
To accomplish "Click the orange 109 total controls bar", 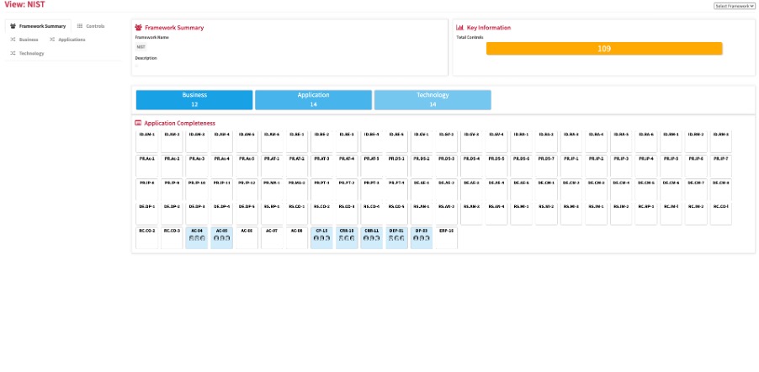I will point(604,49).
